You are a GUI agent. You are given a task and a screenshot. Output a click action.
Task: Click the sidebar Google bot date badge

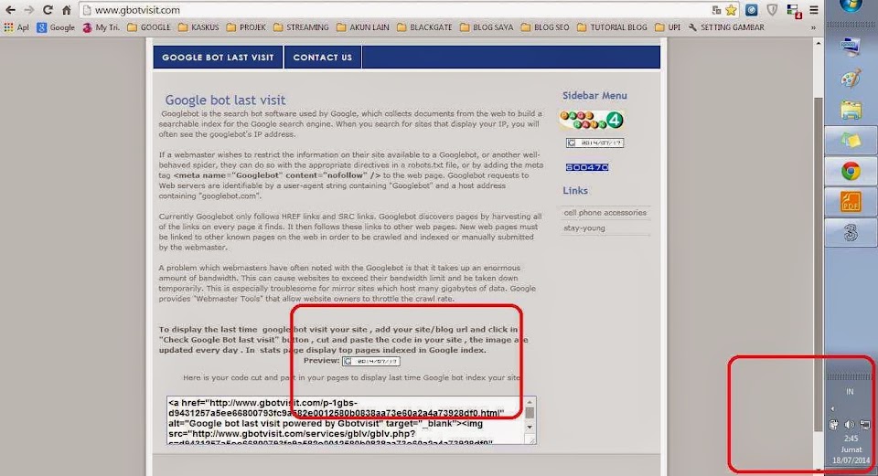point(594,143)
